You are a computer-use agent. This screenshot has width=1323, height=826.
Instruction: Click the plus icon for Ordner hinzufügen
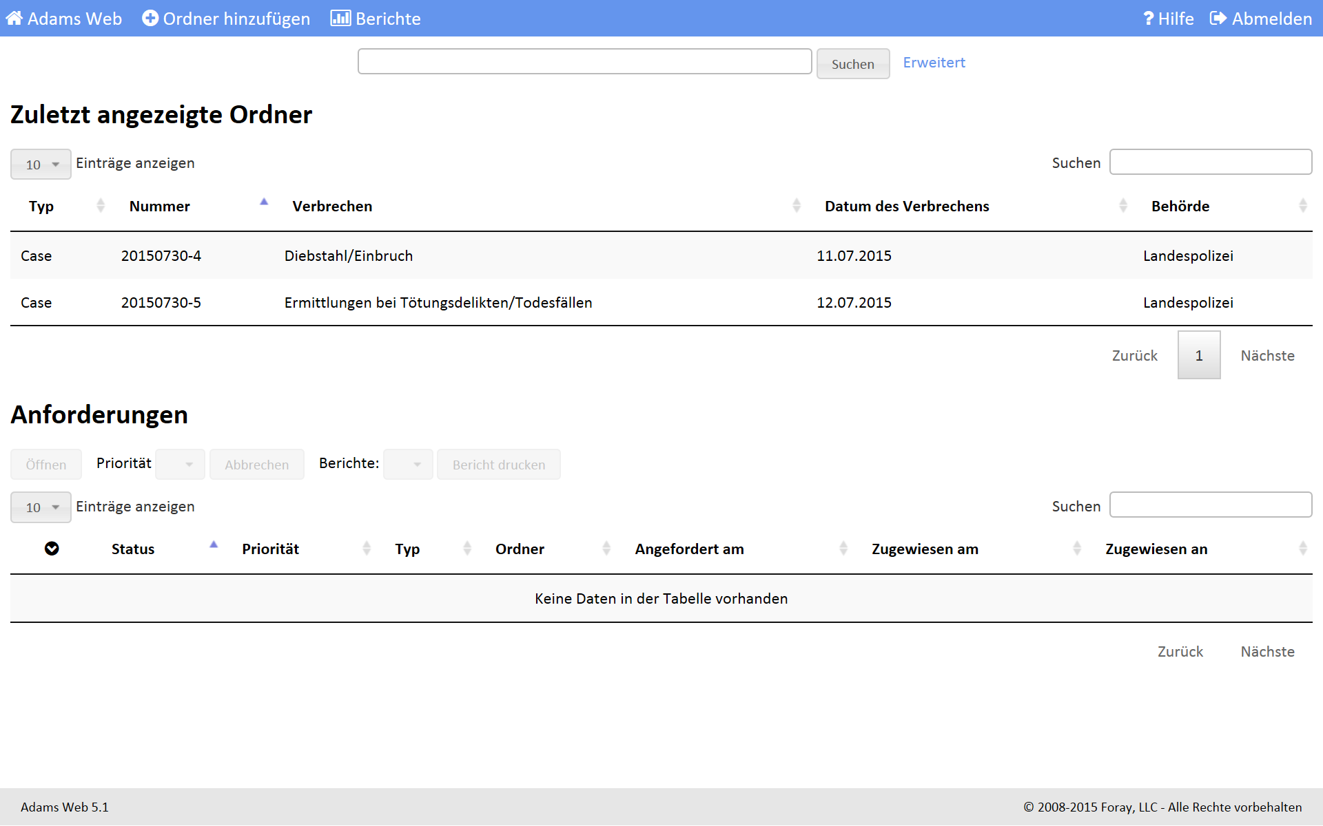point(150,19)
